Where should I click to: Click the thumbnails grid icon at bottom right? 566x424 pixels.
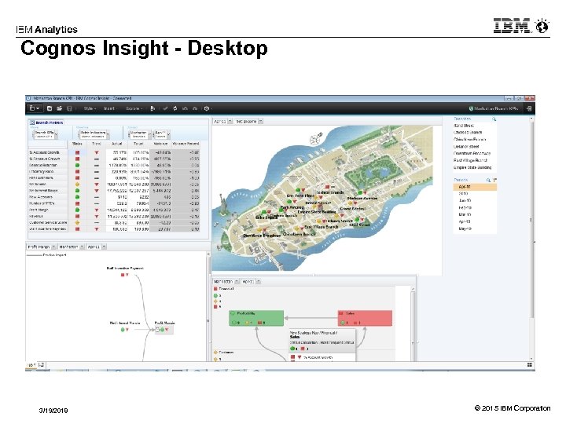530,365
